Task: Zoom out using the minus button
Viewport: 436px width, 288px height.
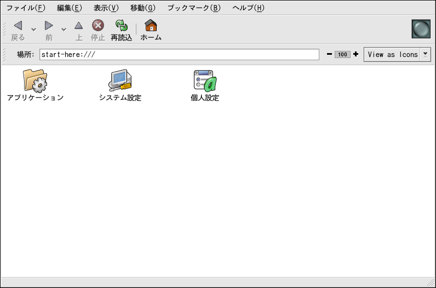Action: tap(329, 54)
